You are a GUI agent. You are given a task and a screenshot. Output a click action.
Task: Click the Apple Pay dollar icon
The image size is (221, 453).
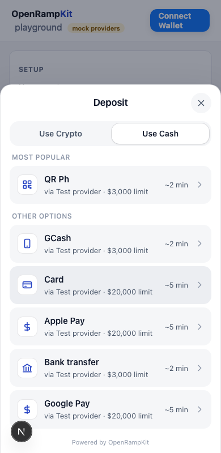pyautogui.click(x=27, y=327)
